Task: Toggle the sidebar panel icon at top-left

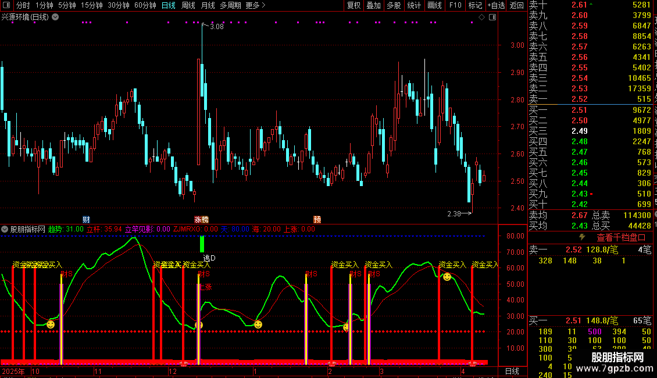Action: [x=6, y=5]
